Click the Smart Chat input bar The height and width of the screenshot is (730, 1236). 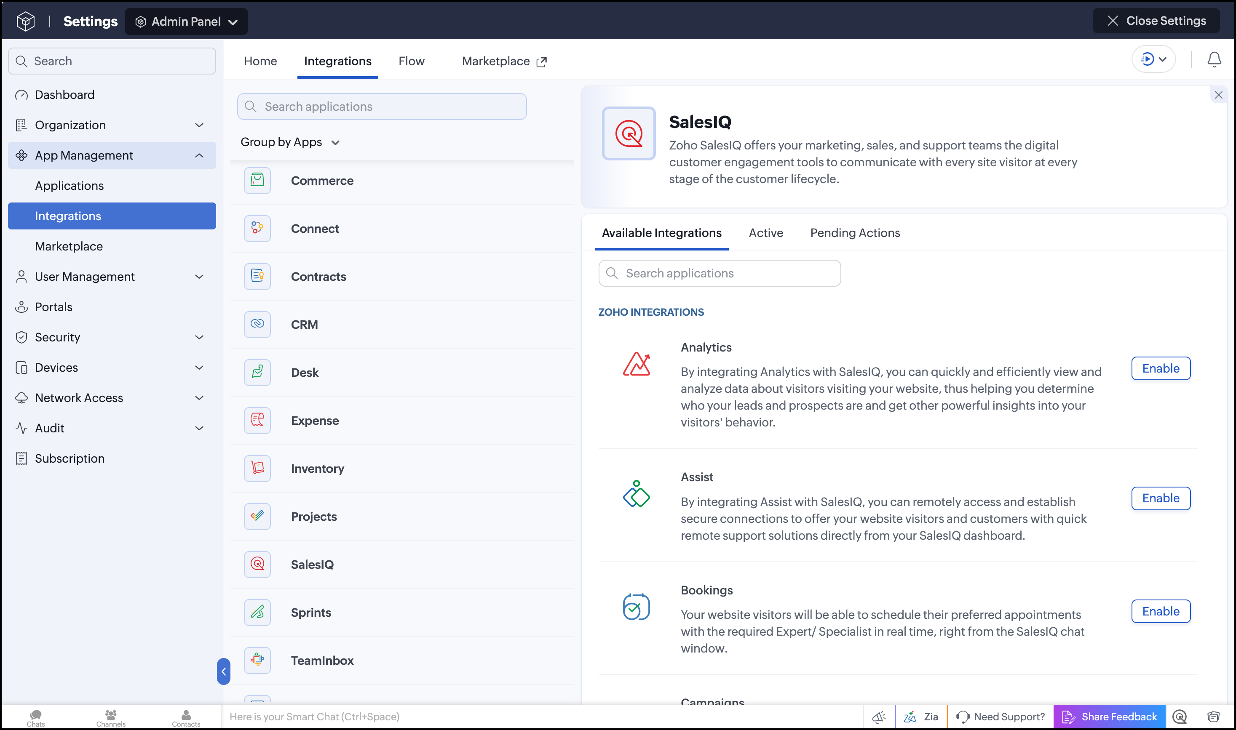tap(541, 717)
